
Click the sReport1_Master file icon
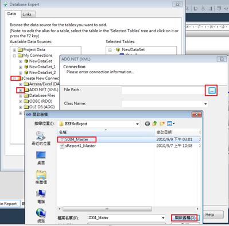62,146
